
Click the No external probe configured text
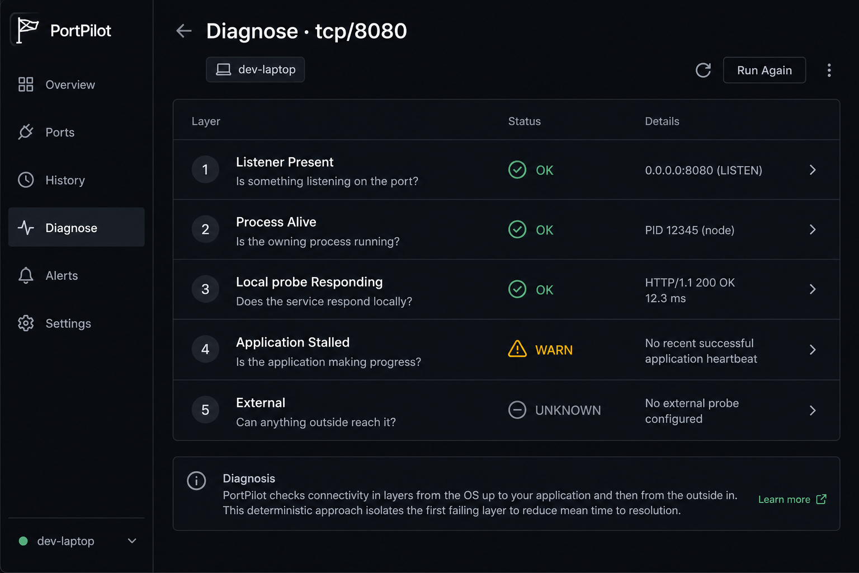coord(692,411)
